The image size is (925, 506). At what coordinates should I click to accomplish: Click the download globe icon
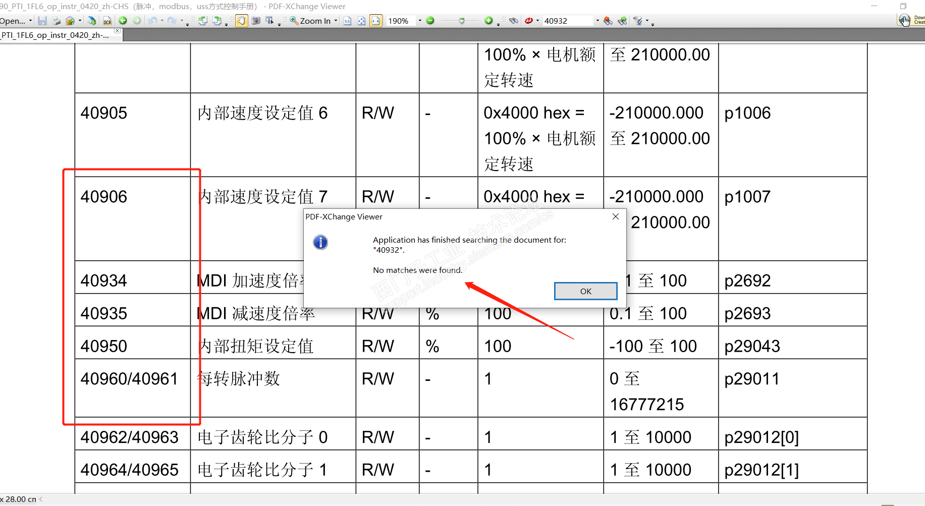click(904, 20)
